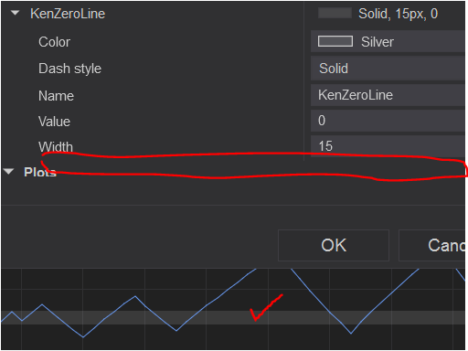Collapse the KenZeroLine section arrow
468x351 pixels.
(x=15, y=13)
